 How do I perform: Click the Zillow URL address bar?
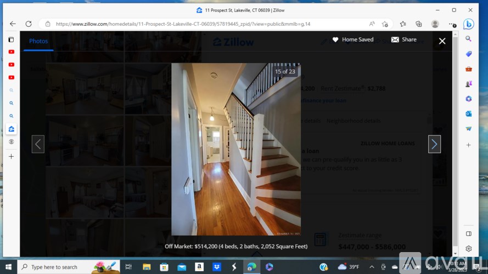pos(183,24)
